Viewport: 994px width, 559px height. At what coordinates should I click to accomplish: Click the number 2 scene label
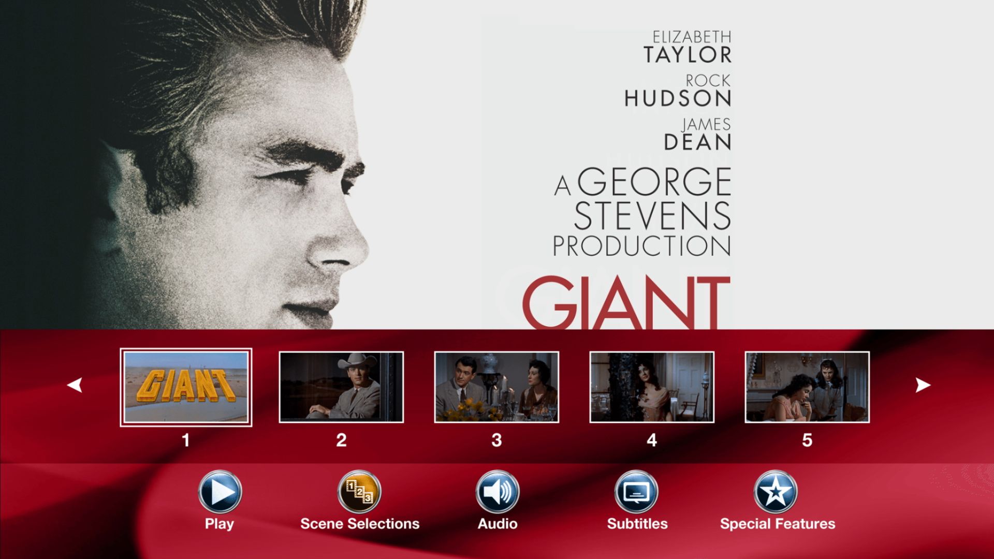(x=341, y=440)
